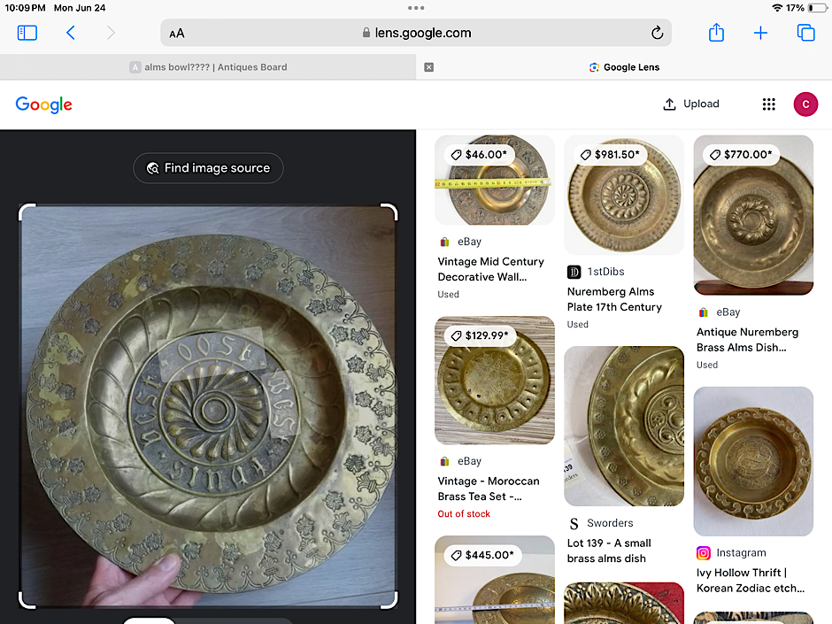Switch to the alms bowl Antiques Board tab
Screen dimensions: 832x624
tap(209, 67)
